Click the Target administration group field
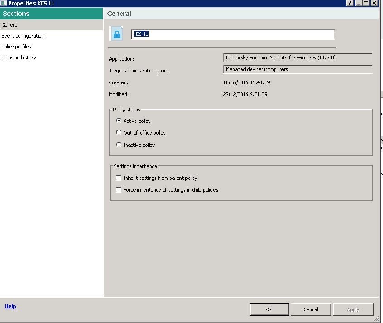The height and width of the screenshot is (323, 383). click(298, 69)
